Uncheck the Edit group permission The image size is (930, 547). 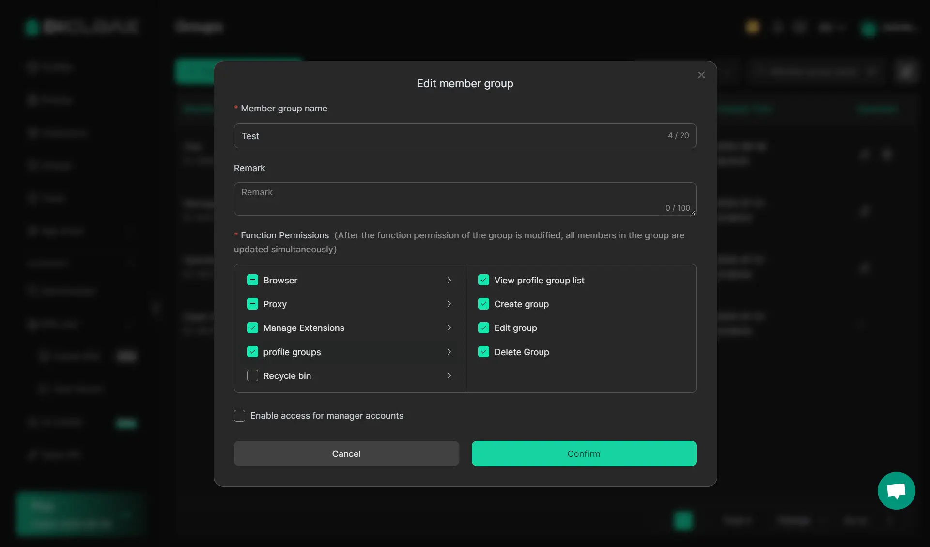coord(483,328)
